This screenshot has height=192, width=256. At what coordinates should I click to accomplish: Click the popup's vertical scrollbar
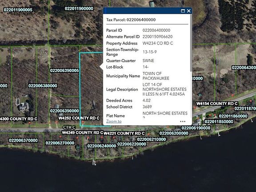(x=191, y=43)
